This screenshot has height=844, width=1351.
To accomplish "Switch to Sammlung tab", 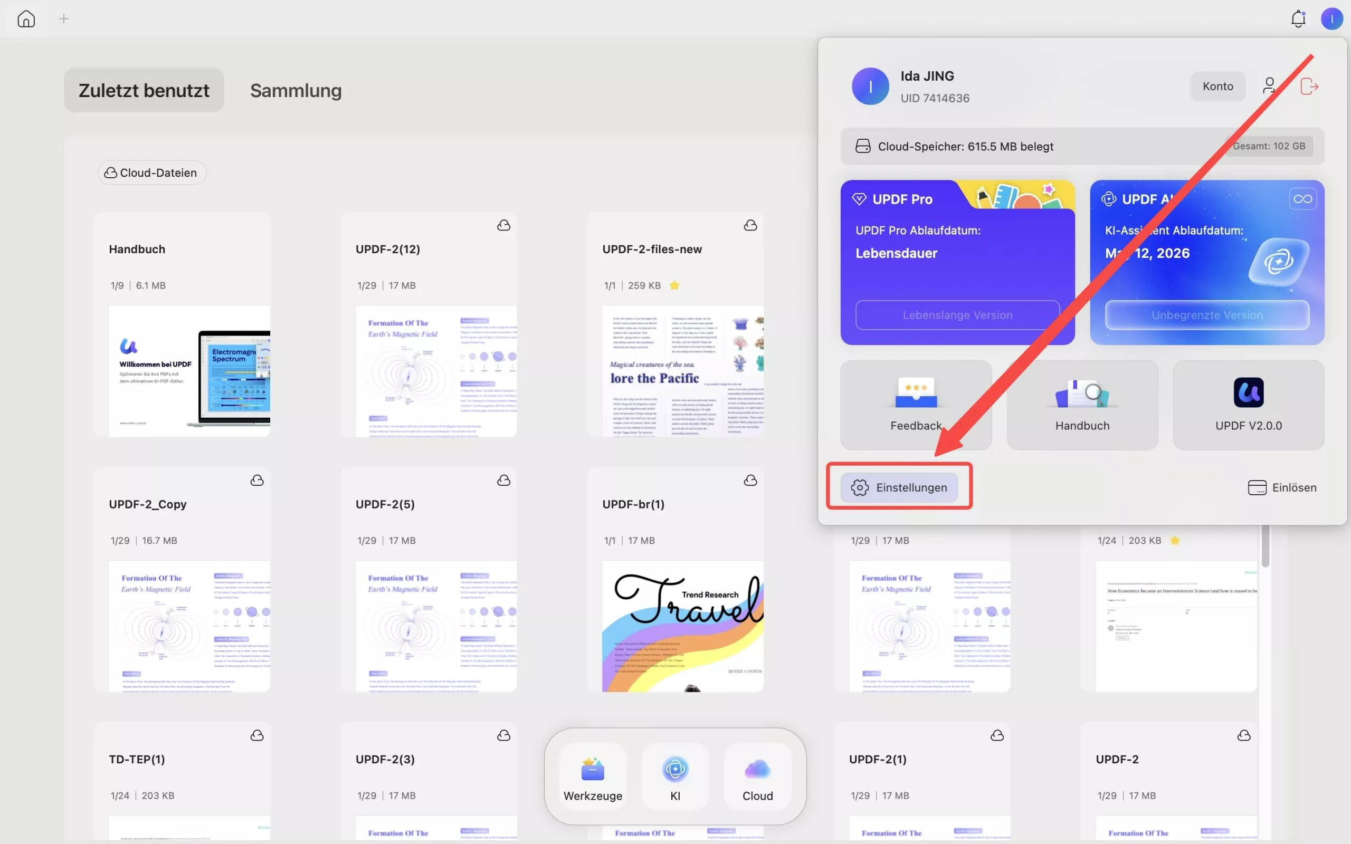I will click(296, 90).
